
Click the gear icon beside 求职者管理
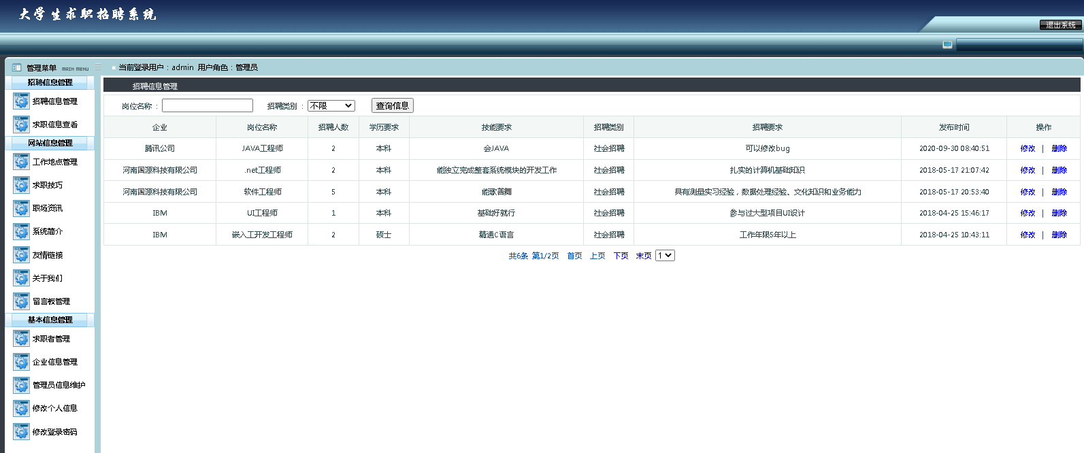(21, 339)
